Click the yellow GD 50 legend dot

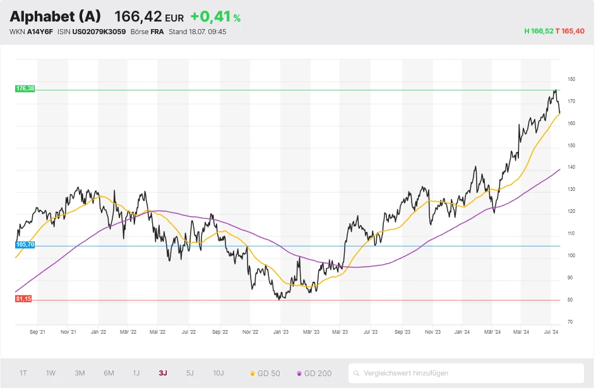[x=253, y=374]
